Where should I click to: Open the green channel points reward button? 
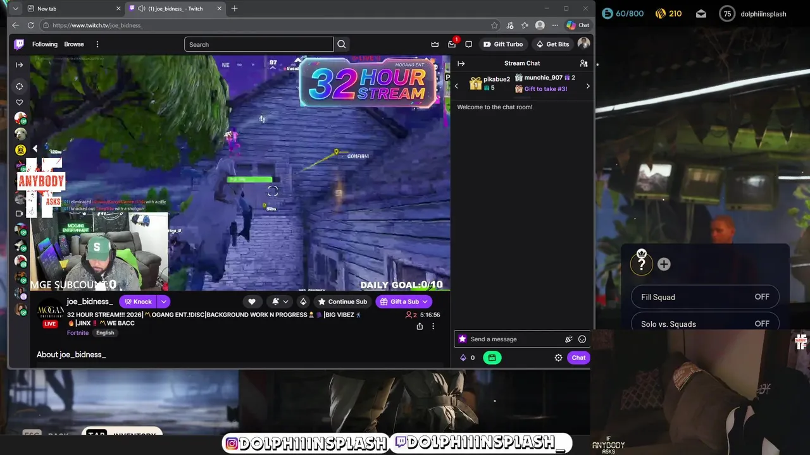click(x=492, y=358)
